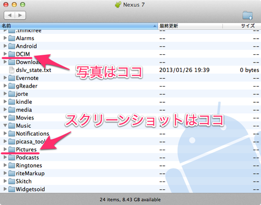Select the Widgetsoid folder icon
The width and height of the screenshot is (261, 205).
[x=11, y=189]
